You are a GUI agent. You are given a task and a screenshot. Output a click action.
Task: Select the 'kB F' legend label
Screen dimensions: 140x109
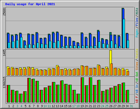(x=137, y=99)
